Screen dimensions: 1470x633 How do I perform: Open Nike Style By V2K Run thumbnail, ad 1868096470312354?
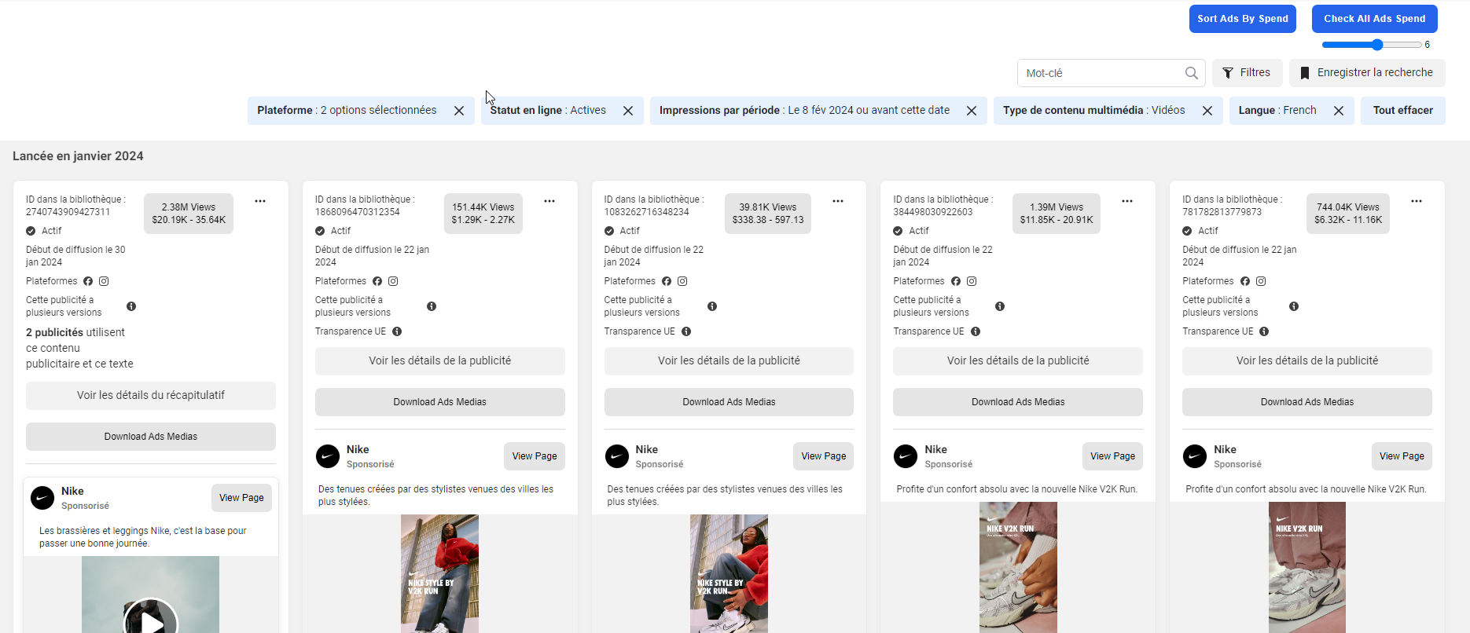coord(440,574)
